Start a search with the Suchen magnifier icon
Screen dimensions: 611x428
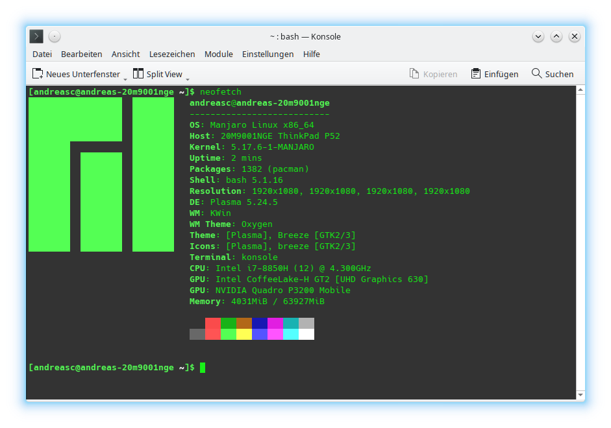(x=536, y=74)
